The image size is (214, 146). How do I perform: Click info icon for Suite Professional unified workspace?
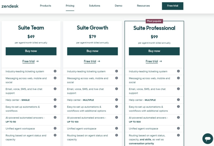click(x=178, y=129)
